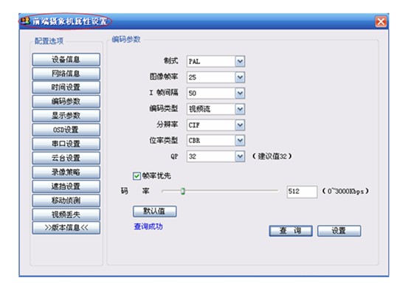411x289 pixels.
Task: Expand the 分辨率 CIF dropdown
Action: [x=240, y=125]
